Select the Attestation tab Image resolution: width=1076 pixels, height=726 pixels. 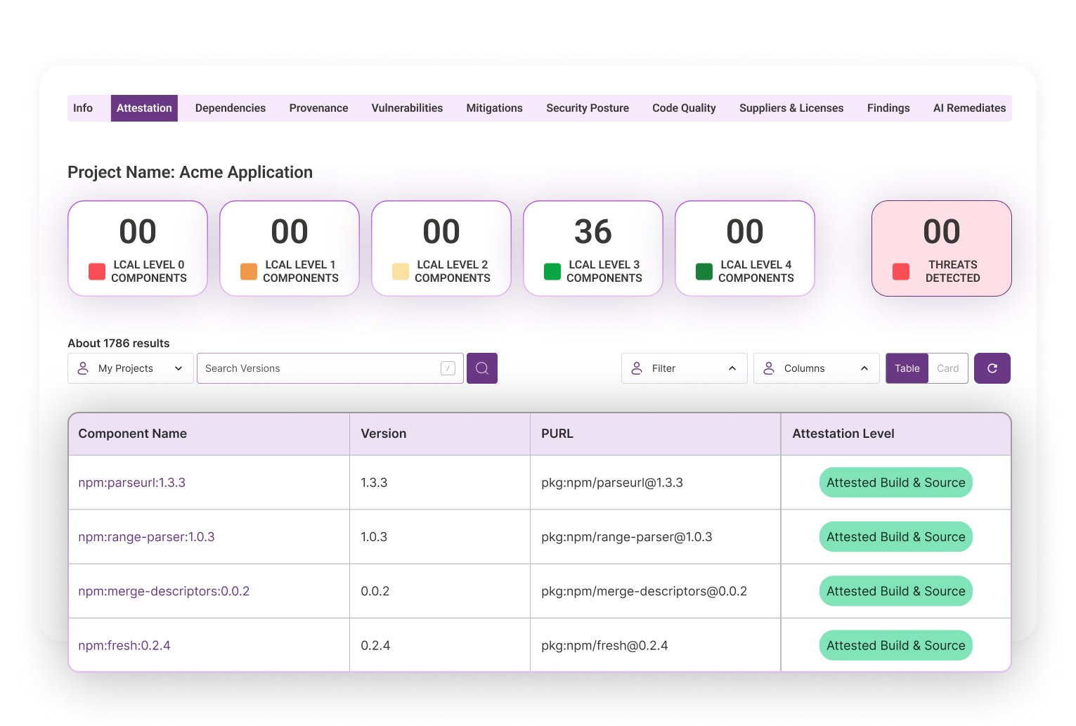[144, 108]
